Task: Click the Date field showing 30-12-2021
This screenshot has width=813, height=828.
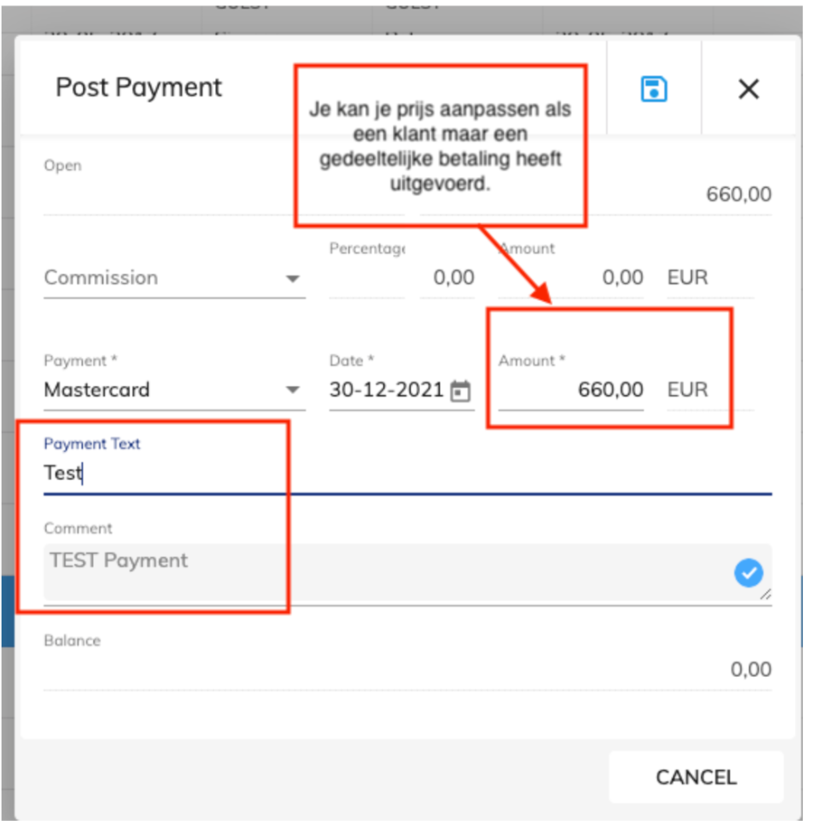Action: coord(387,390)
